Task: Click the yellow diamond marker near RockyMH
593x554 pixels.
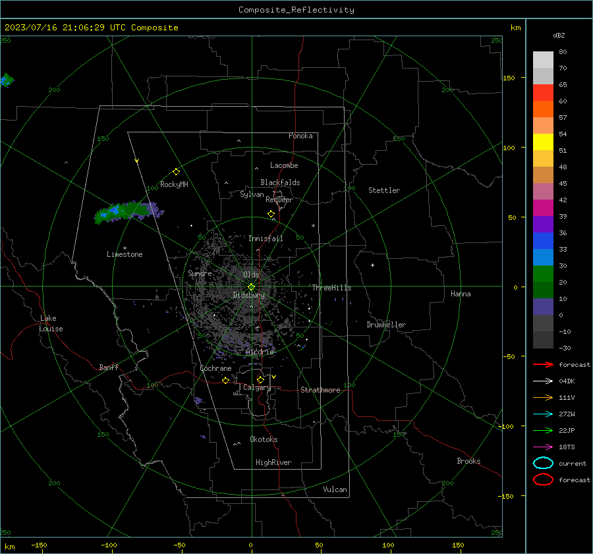Action: [x=176, y=172]
